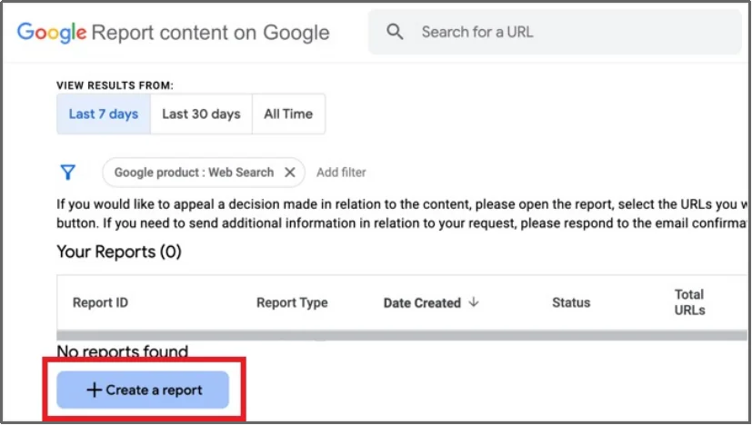Remove the Web Search filter chip

pyautogui.click(x=290, y=172)
